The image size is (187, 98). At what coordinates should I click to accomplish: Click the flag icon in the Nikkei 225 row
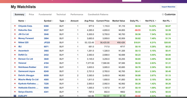(x=15, y=43)
